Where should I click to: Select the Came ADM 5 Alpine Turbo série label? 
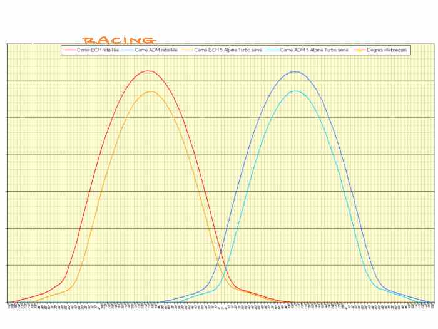coord(314,50)
